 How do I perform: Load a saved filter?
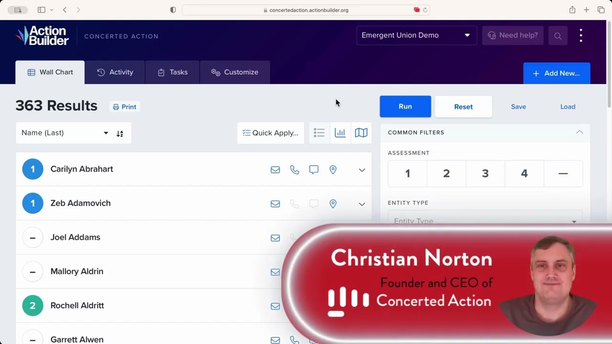(568, 107)
